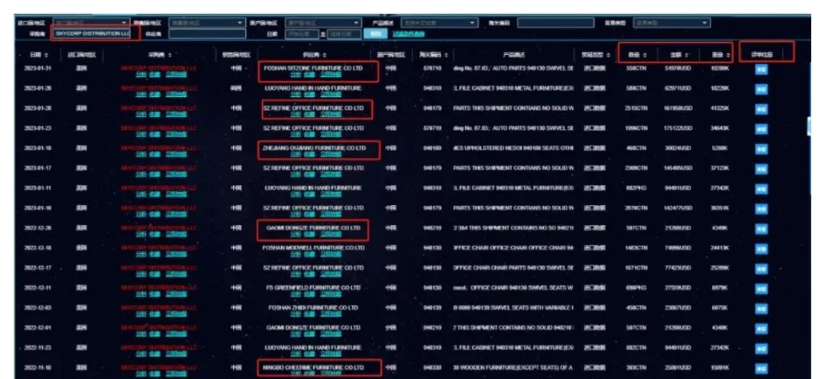Open the blue detail button for the 2022-12-17 row
Image resolution: width=825 pixels, height=379 pixels.
point(761,269)
